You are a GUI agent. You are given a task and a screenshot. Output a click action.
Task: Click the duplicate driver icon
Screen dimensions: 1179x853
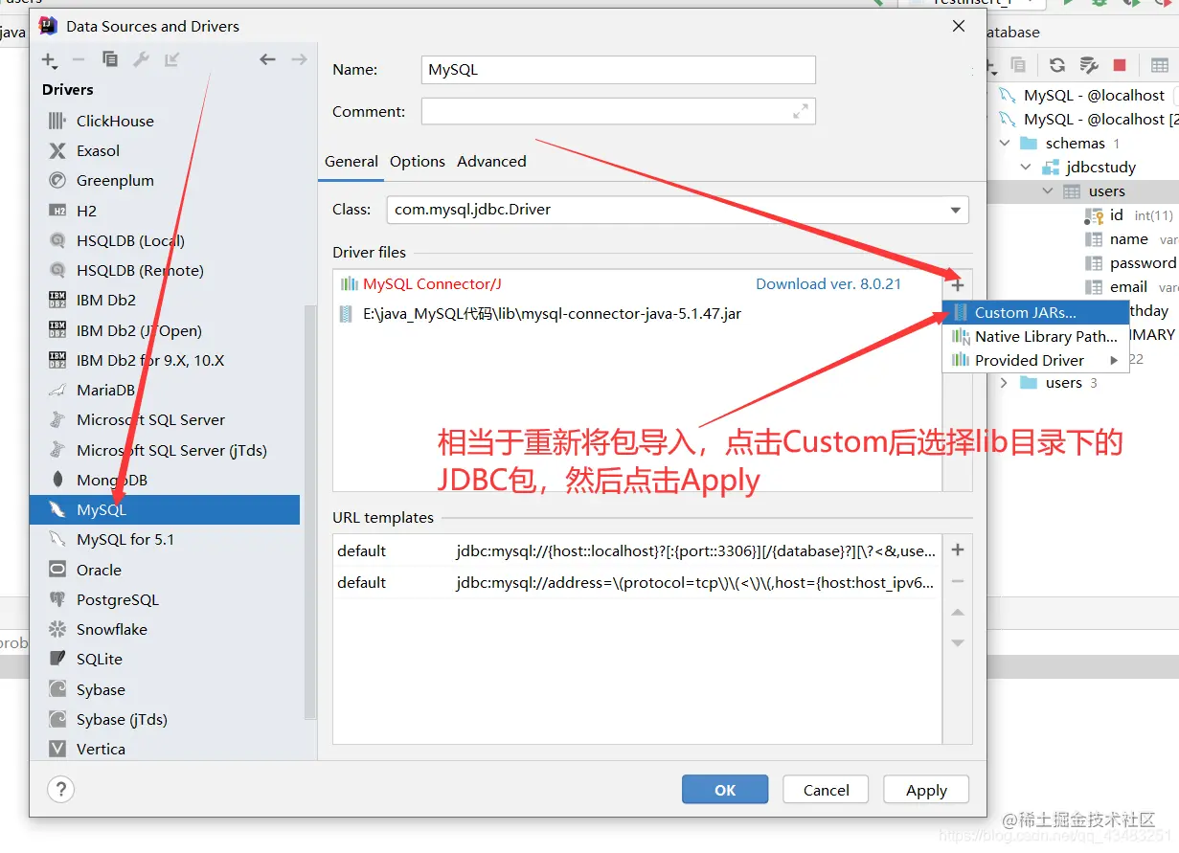(110, 59)
